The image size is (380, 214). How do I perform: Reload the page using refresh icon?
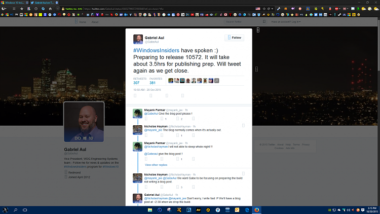(269, 9)
